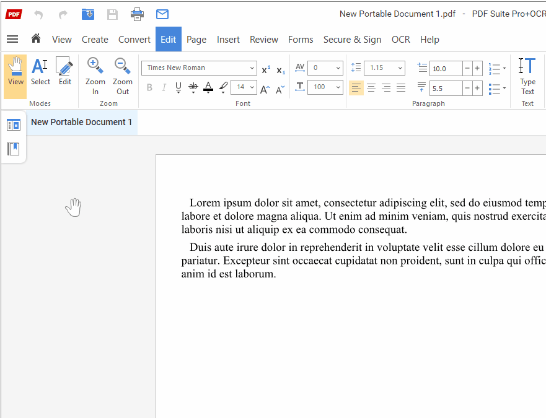This screenshot has width=546, height=418.
Task: Switch to Select text mode
Action: click(x=40, y=72)
